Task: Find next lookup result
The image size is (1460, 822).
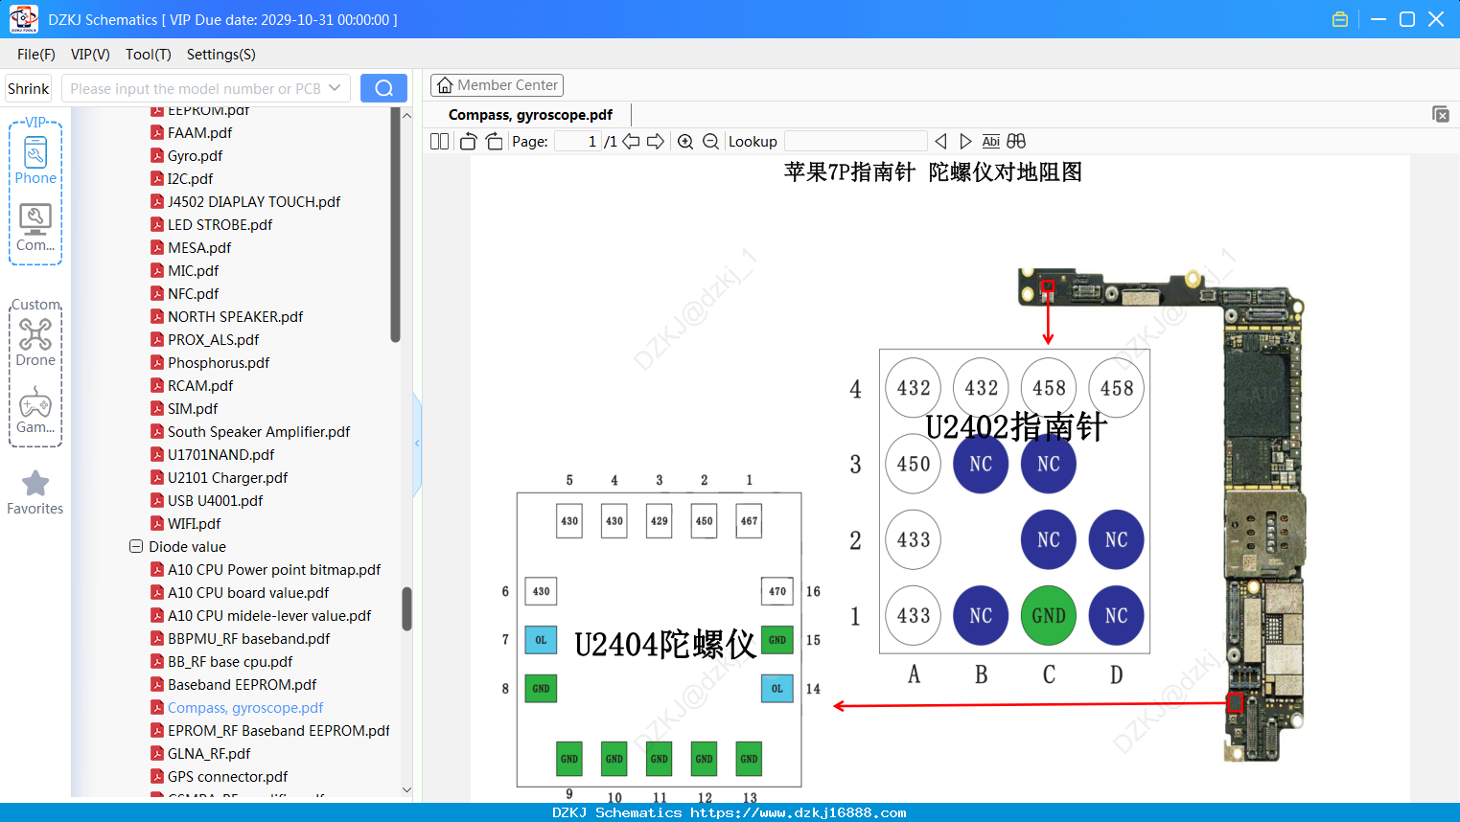Action: coord(965,141)
